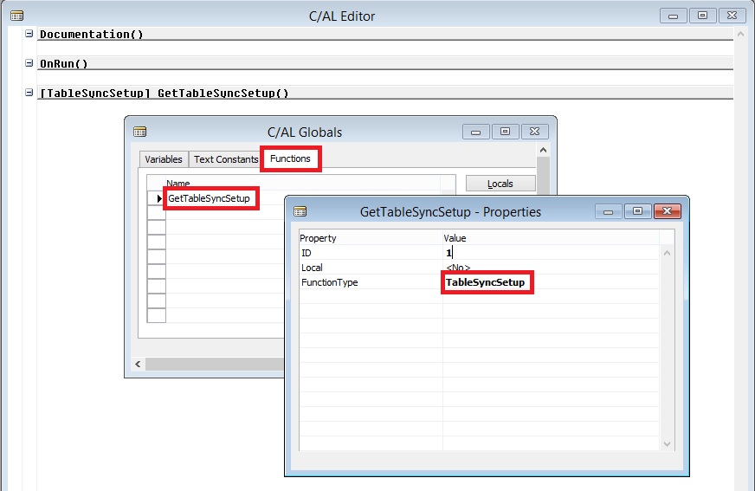The width and height of the screenshot is (755, 491).
Task: Select the GetTableSyncSetup function name row
Action: tap(209, 198)
